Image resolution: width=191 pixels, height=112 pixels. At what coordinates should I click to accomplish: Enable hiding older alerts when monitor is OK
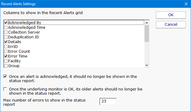coord(5,89)
